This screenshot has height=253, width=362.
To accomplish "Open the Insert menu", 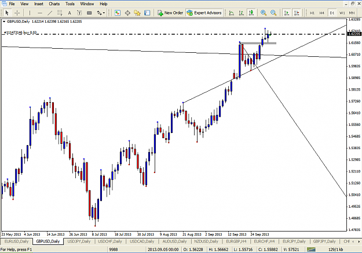I will pos(39,3).
